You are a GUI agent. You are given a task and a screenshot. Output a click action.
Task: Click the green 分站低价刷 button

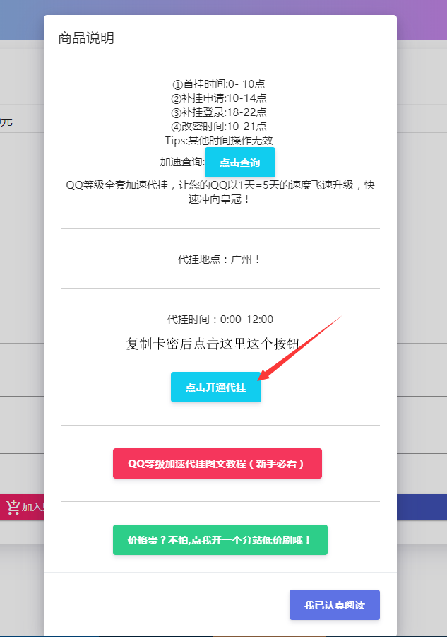tap(220, 540)
